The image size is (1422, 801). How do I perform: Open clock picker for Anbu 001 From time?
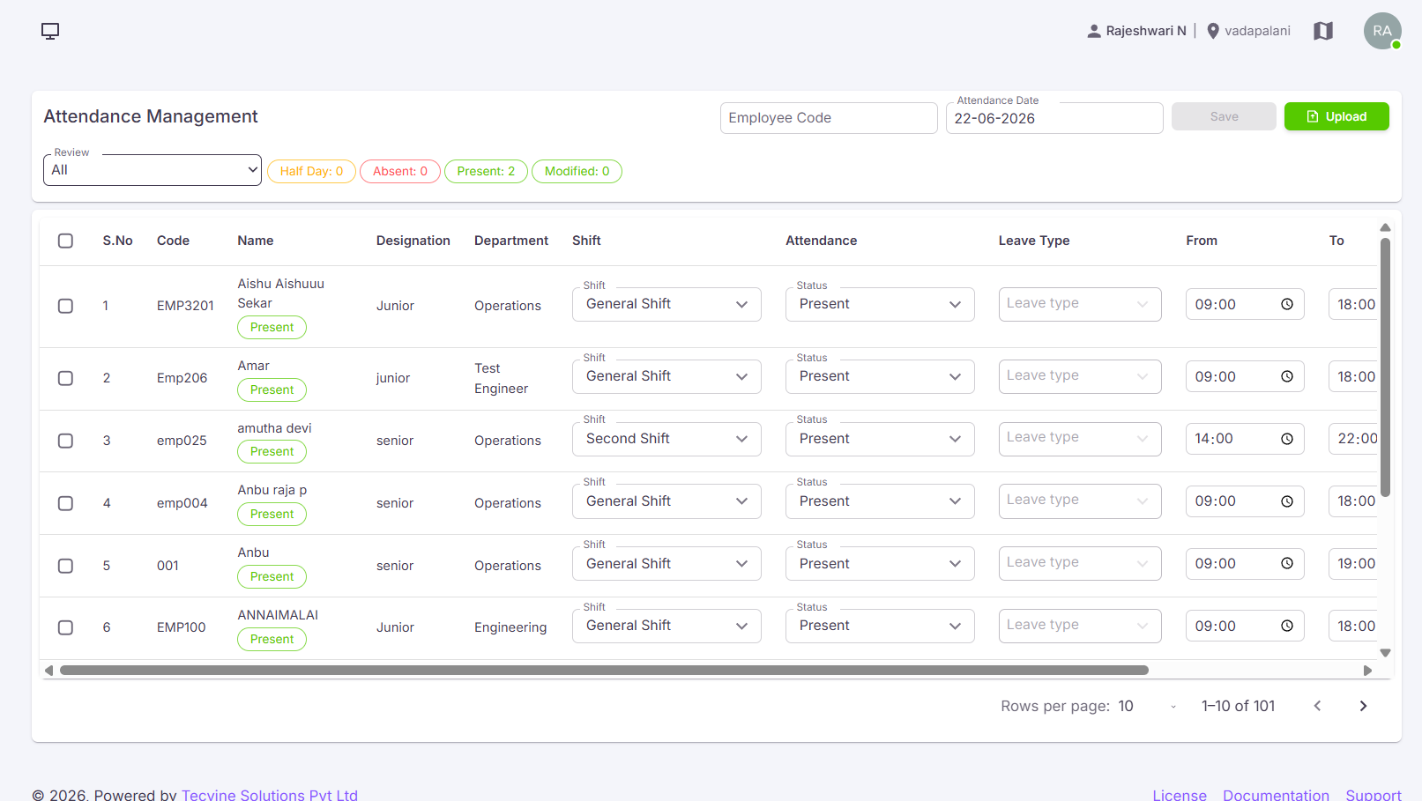point(1287,563)
